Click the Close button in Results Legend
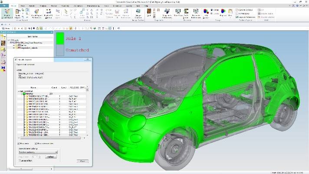This screenshot has width=309, height=174. pyautogui.click(x=82, y=161)
